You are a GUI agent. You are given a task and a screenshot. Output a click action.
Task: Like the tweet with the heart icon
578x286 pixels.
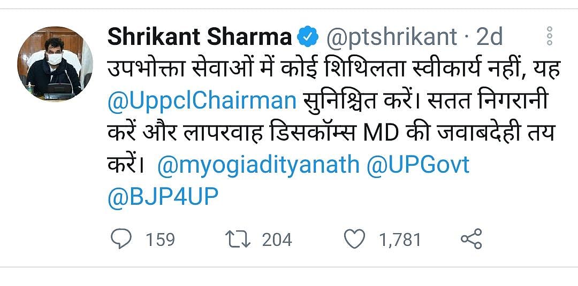point(354,239)
